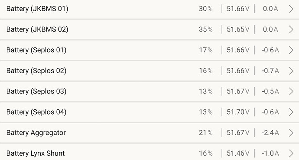Image resolution: width=299 pixels, height=160 pixels.
Task: Open the Battery (JKBMS 02) entry
Action: click(149, 29)
